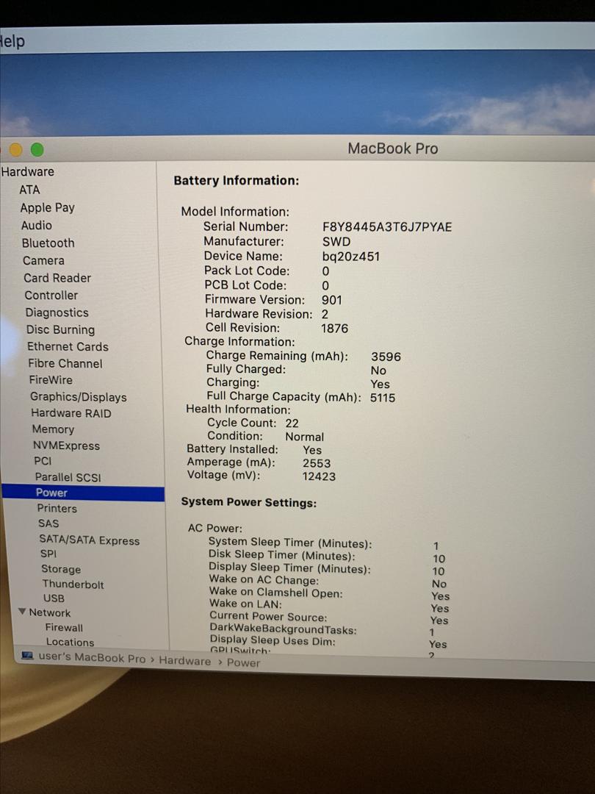Select Controller in the sidebar

51,296
